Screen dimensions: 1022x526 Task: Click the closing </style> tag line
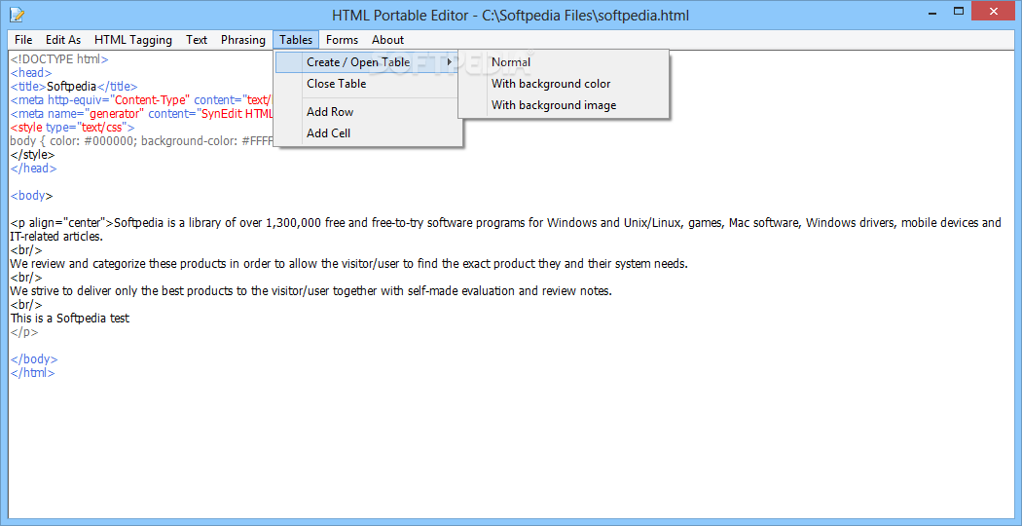click(x=32, y=155)
